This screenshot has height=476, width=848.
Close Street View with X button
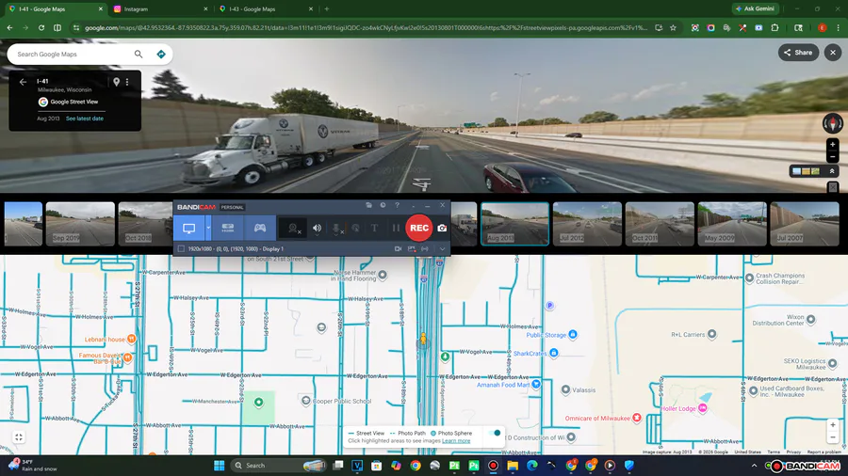[833, 53]
